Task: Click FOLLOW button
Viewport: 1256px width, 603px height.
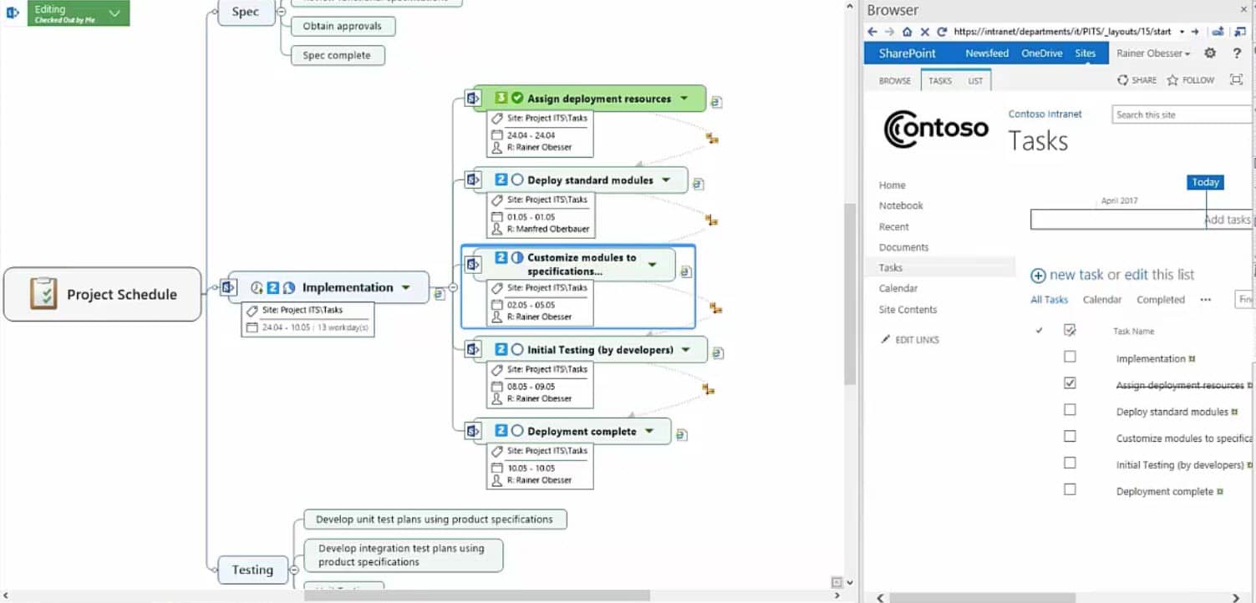Action: [1191, 80]
